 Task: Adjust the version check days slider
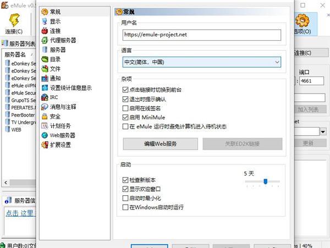(x=266, y=181)
